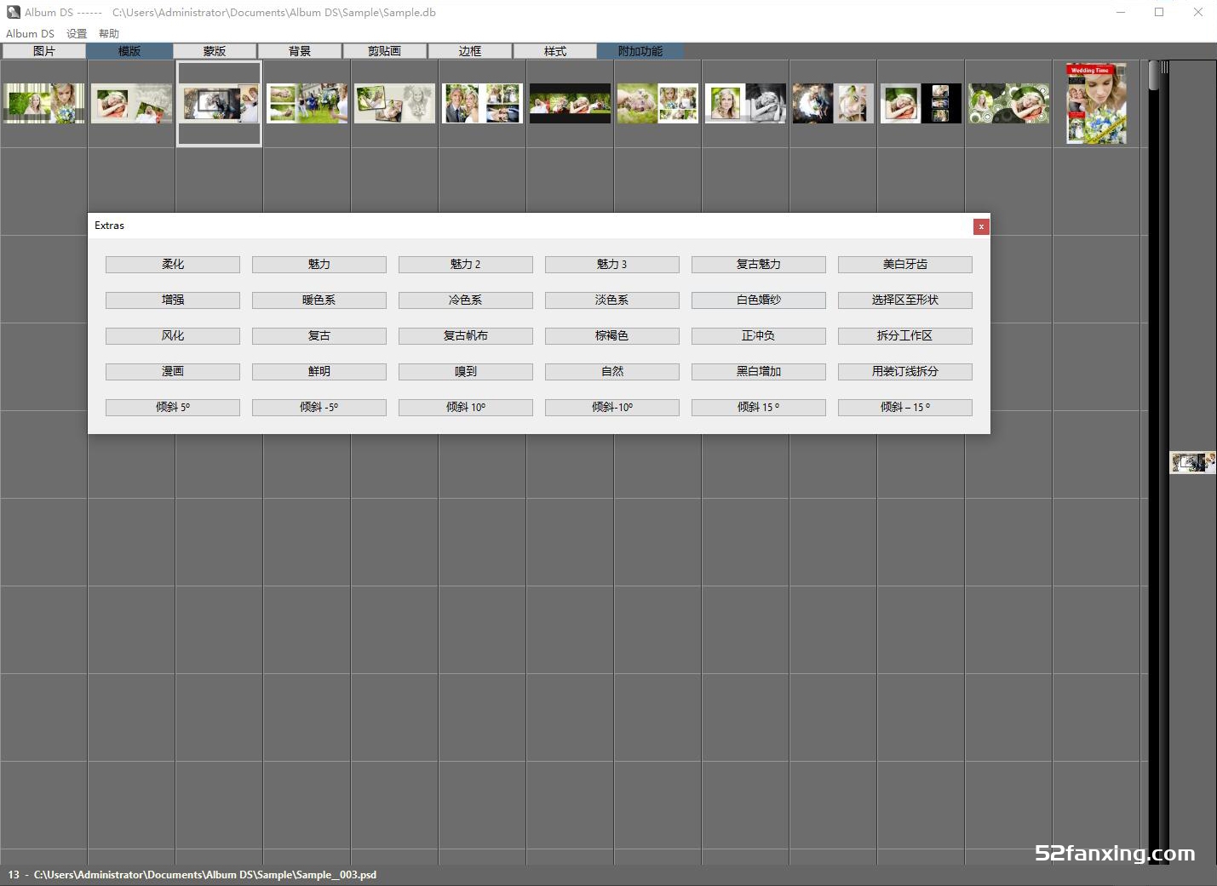Apply the 柔化 effect

(173, 265)
